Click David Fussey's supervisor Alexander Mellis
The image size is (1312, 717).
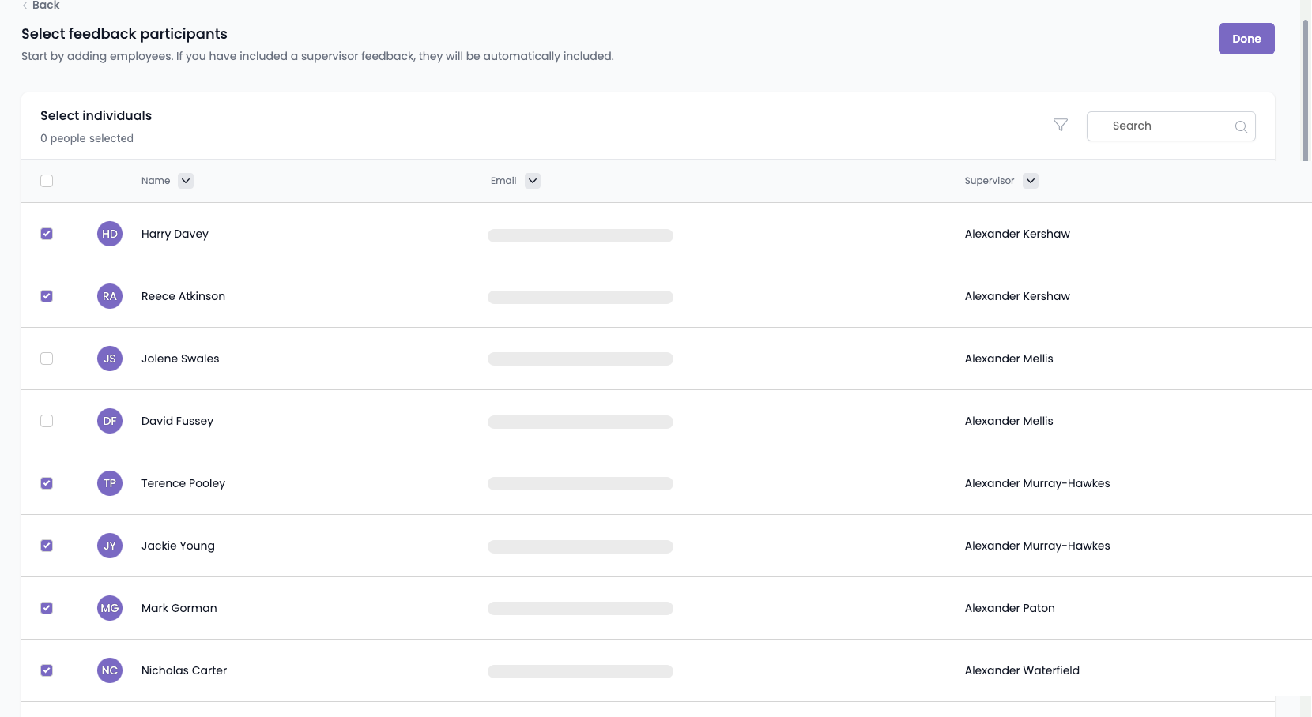click(x=1009, y=421)
